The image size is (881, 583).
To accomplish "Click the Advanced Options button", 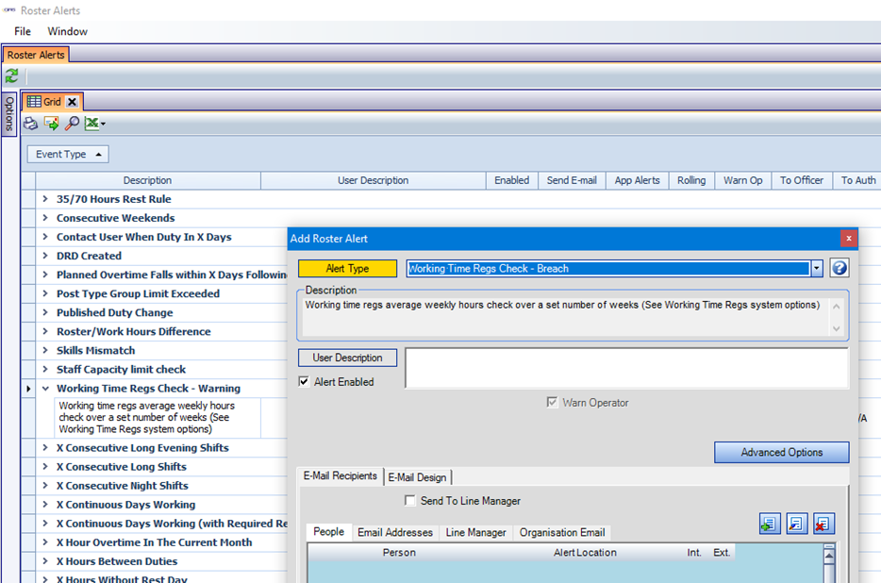I will tap(781, 452).
